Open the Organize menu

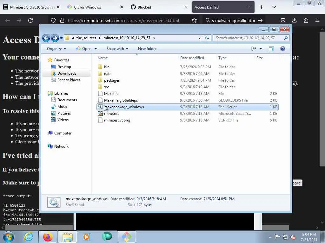tap(56, 49)
